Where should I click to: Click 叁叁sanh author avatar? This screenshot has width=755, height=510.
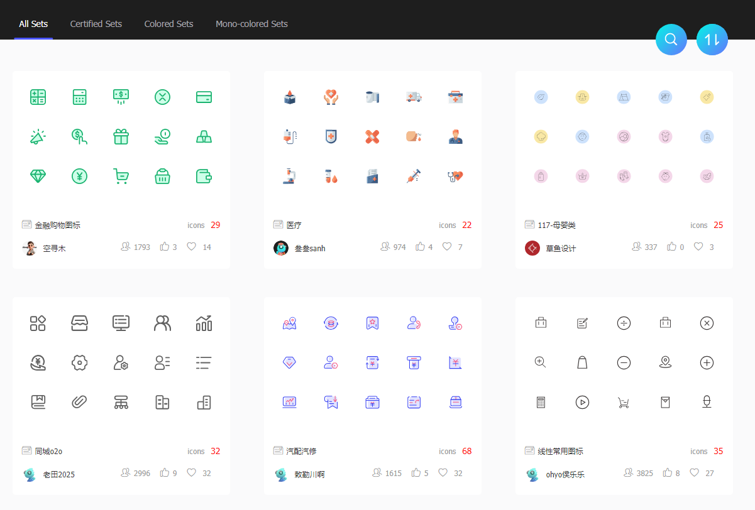click(x=281, y=247)
